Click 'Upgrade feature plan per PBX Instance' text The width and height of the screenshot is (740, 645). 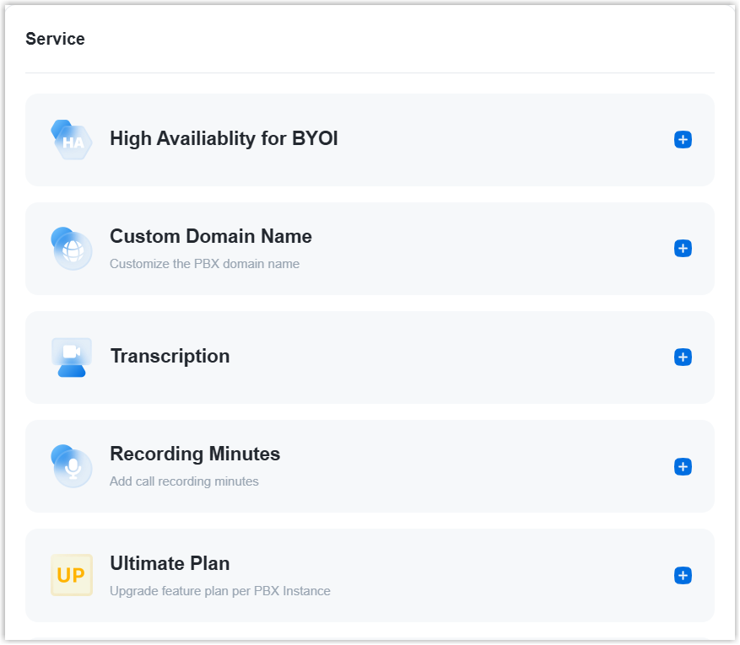(x=219, y=591)
